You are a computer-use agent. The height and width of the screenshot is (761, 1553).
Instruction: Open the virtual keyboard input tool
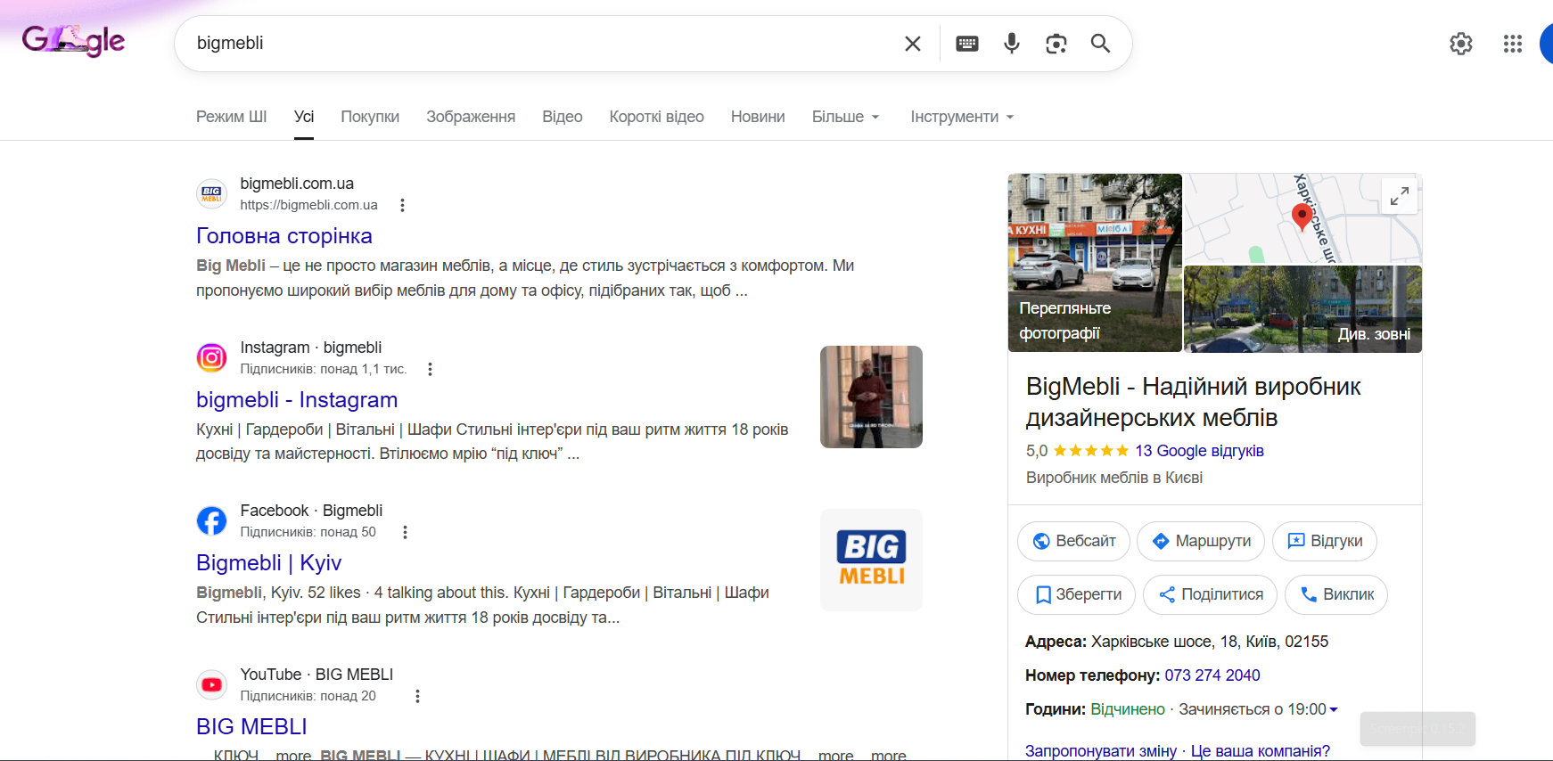tap(967, 44)
